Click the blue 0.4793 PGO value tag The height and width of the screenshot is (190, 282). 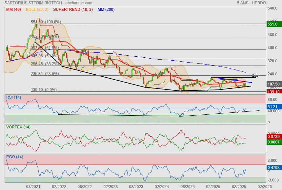click(x=273, y=167)
